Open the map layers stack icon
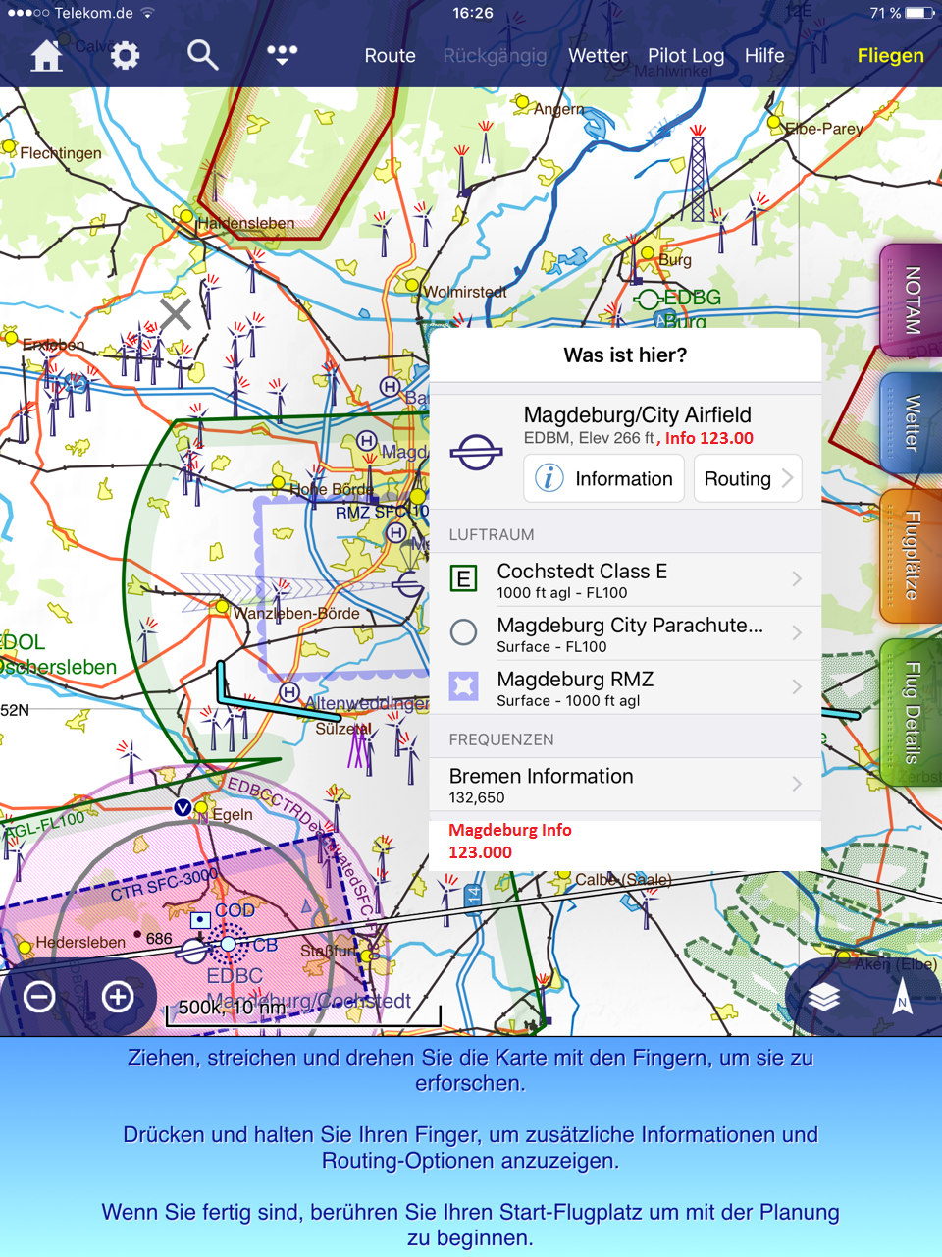The height and width of the screenshot is (1257, 942). coord(824,997)
